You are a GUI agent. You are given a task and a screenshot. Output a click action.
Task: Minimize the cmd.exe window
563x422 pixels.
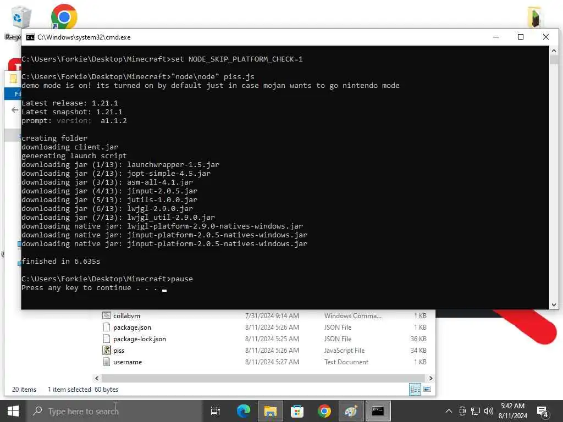click(496, 37)
